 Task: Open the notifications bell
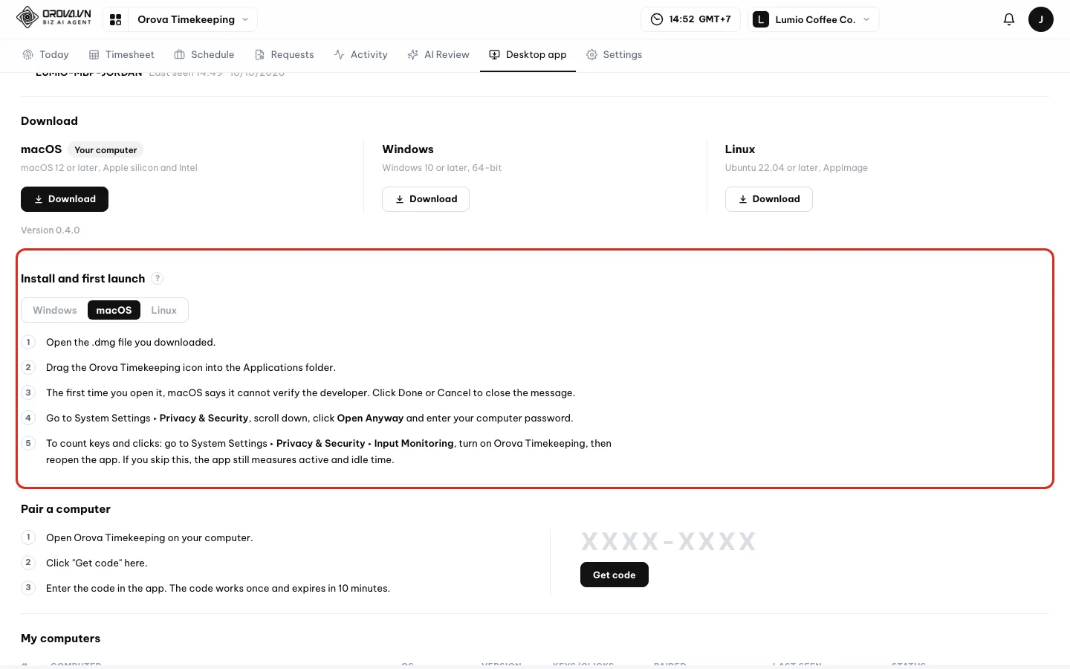tap(1008, 19)
